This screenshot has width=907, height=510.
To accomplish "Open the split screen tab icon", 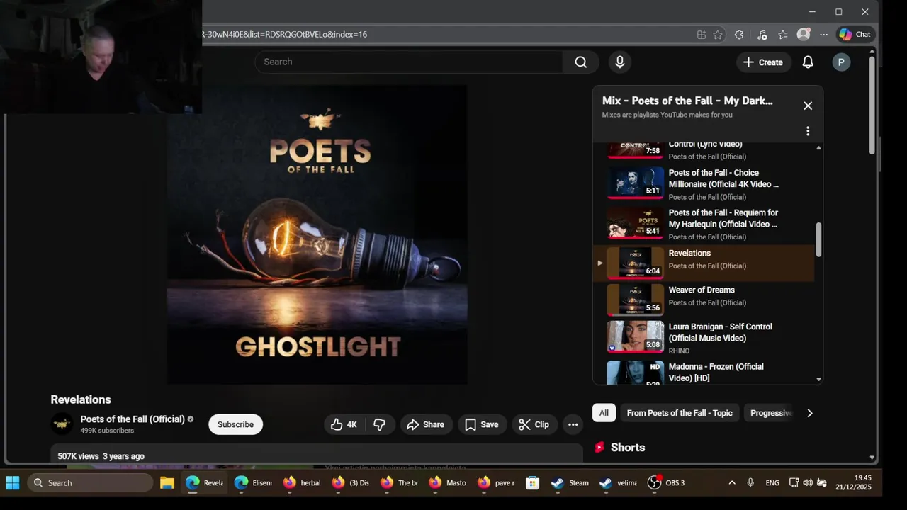I will [x=702, y=34].
